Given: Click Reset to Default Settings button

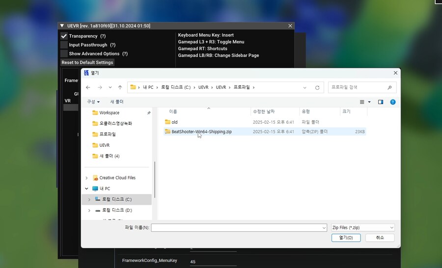Looking at the screenshot, I should 87,62.
